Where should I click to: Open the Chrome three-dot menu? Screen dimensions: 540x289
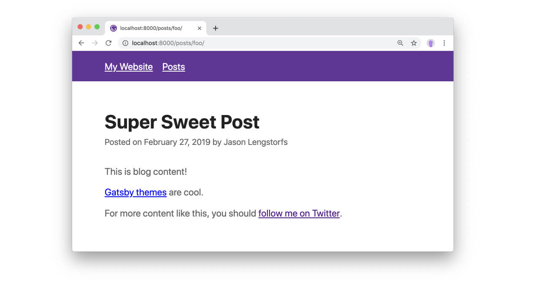tap(444, 43)
